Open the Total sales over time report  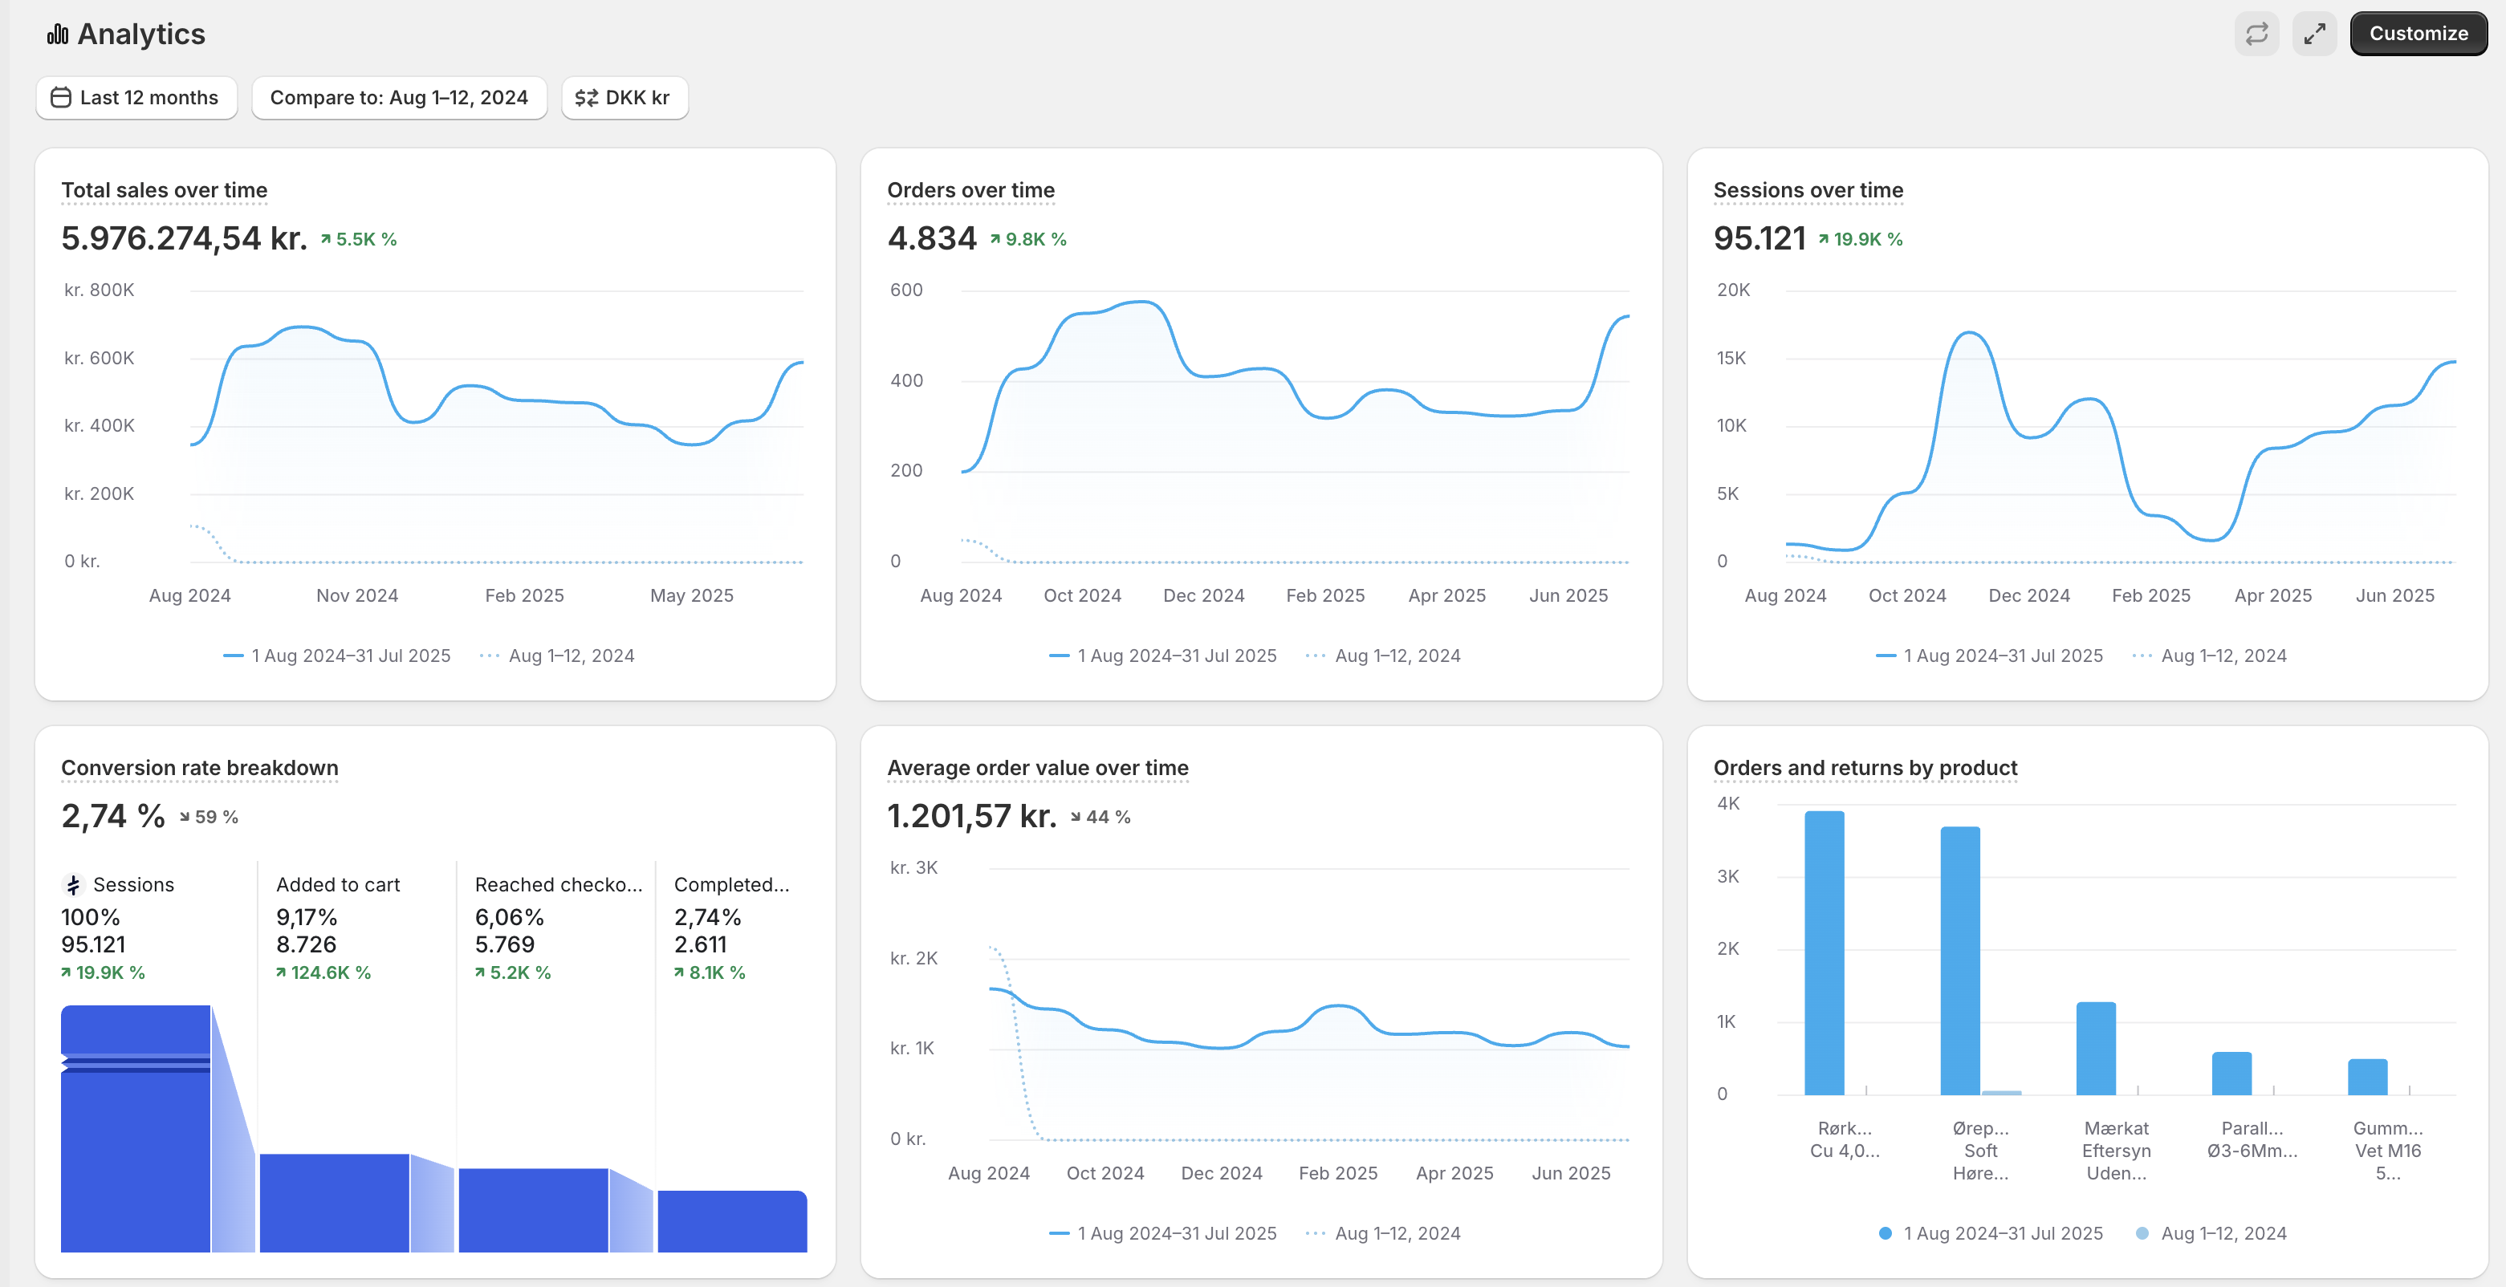164,191
